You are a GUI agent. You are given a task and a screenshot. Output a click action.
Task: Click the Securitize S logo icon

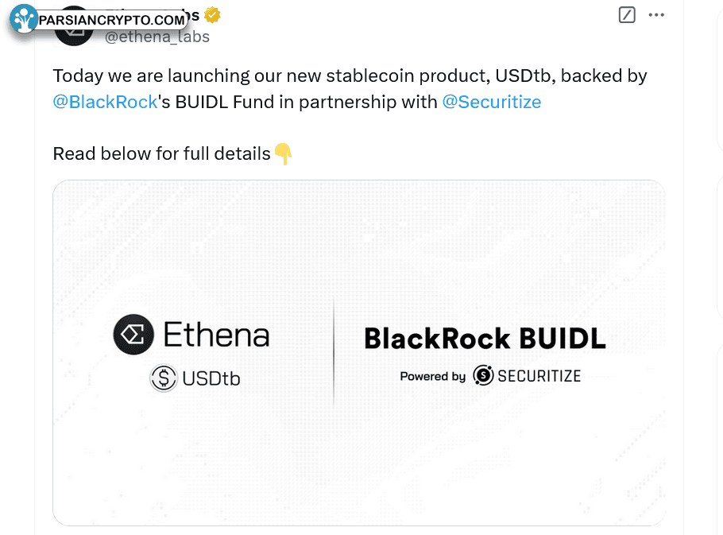pos(483,375)
